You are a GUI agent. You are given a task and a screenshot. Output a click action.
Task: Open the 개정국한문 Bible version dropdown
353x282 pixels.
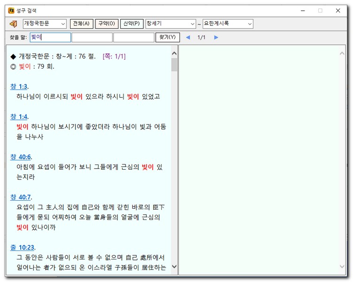[45, 23]
